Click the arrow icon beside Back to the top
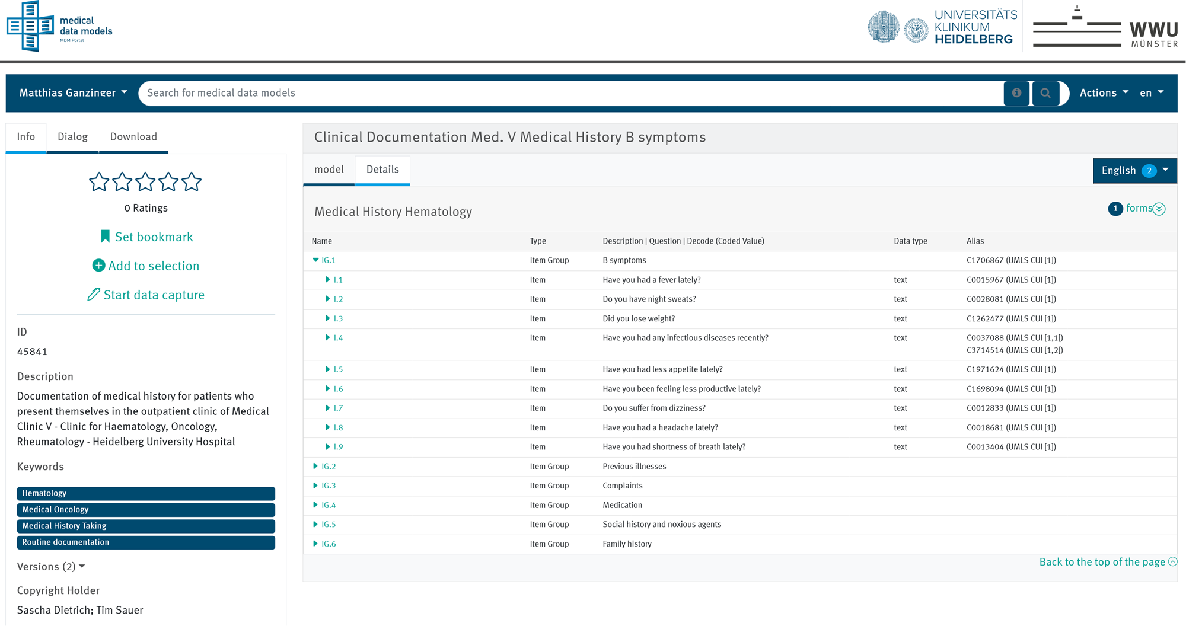 pos(1174,562)
